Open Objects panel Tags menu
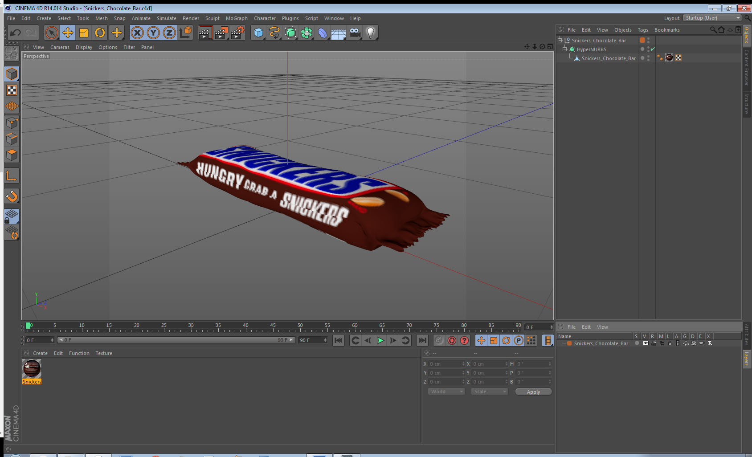 coord(643,30)
